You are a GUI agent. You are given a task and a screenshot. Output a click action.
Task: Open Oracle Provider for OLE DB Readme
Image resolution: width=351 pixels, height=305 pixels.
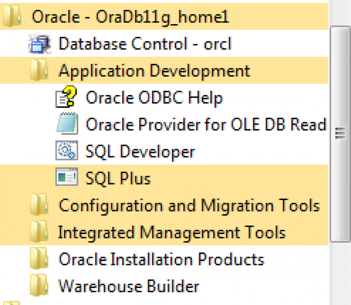(x=206, y=125)
